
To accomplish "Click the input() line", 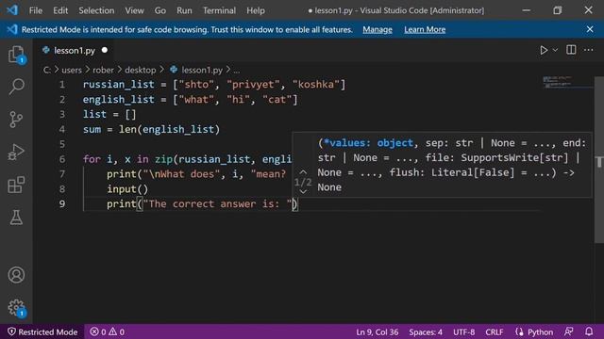I will click(x=127, y=189).
